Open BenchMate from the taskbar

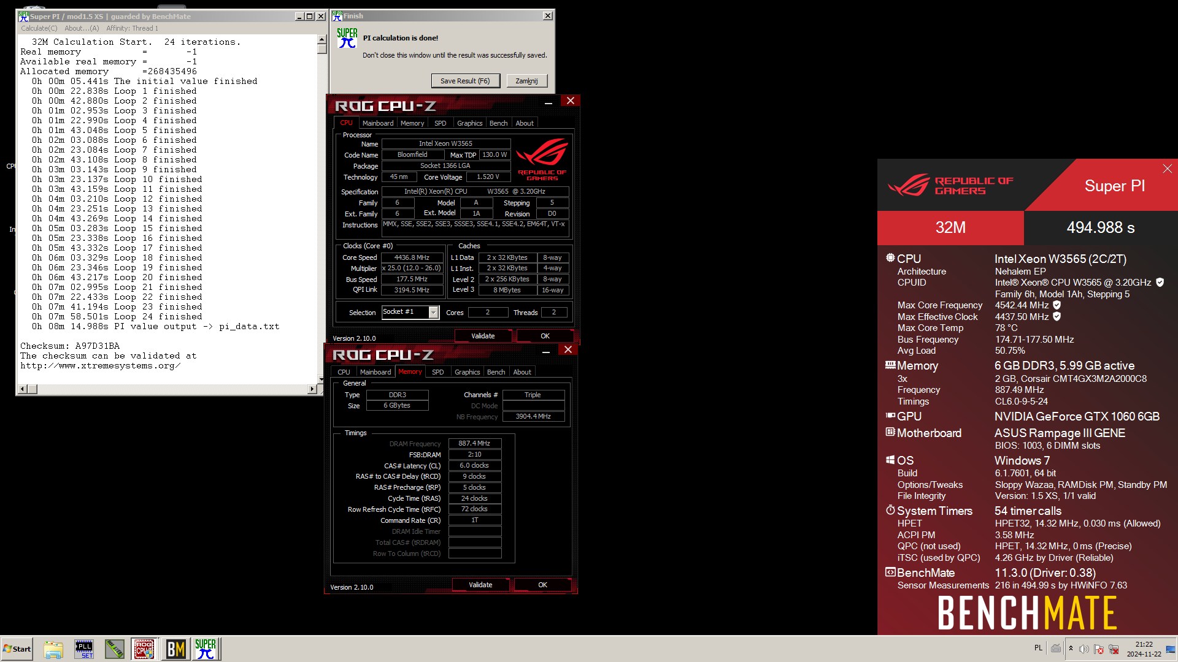click(175, 649)
